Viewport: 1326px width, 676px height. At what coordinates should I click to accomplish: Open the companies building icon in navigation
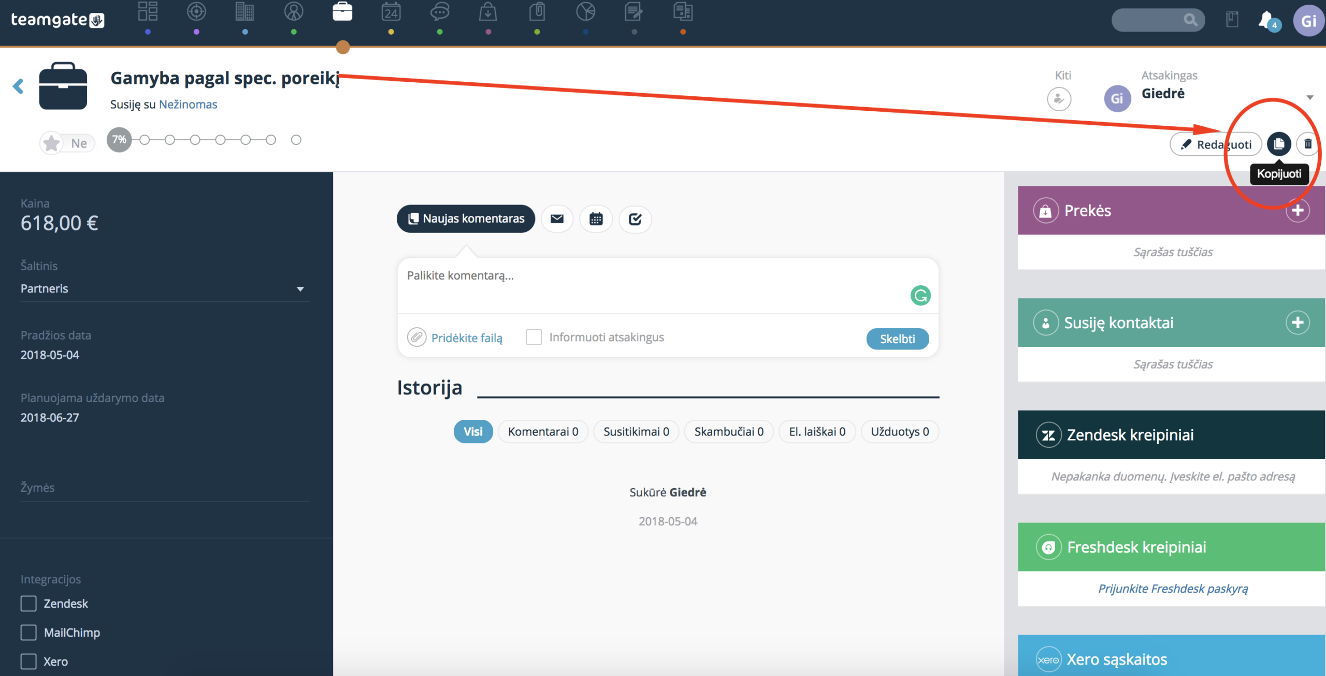tap(245, 11)
